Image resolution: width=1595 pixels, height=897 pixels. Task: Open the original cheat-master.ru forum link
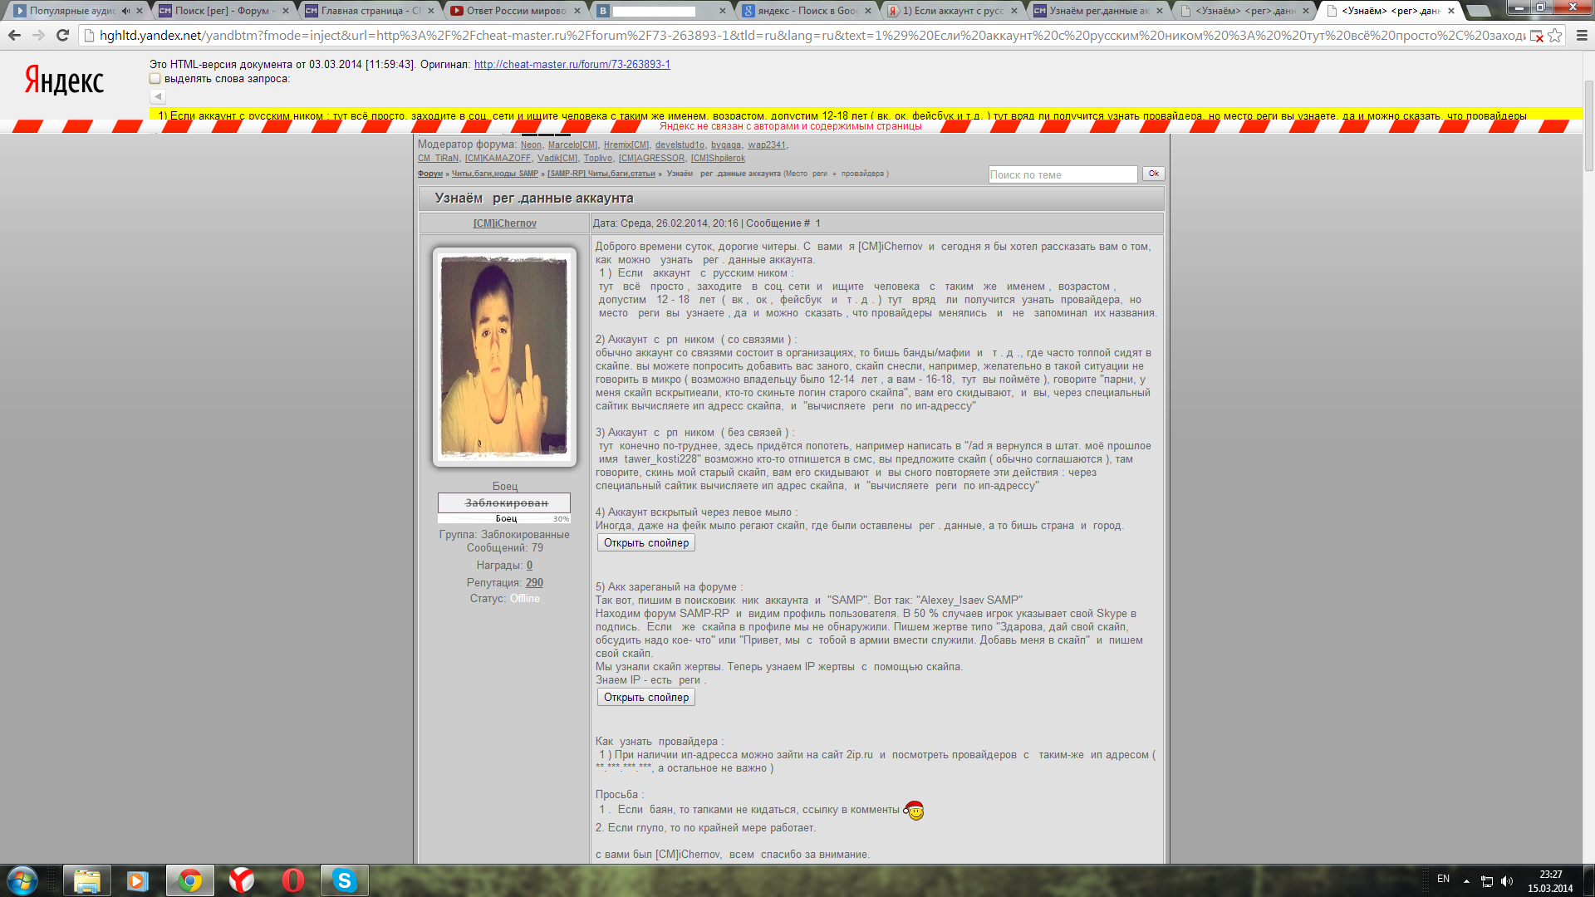pyautogui.click(x=572, y=65)
